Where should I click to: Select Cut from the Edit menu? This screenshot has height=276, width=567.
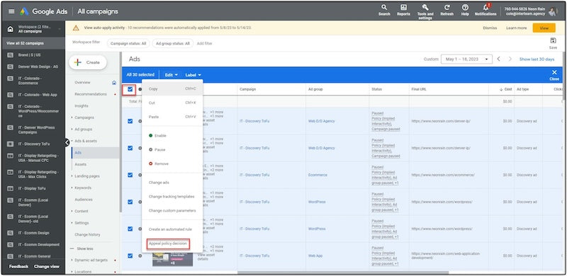[172, 103]
